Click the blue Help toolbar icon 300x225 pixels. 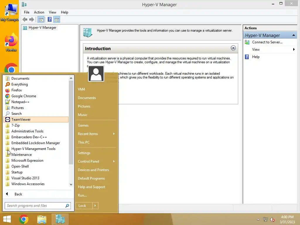pyautogui.click(x=50, y=19)
